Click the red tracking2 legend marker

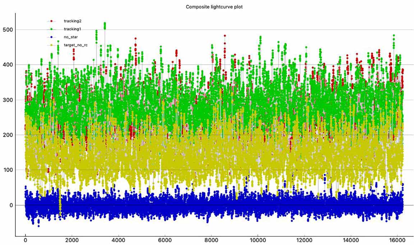tap(51, 21)
